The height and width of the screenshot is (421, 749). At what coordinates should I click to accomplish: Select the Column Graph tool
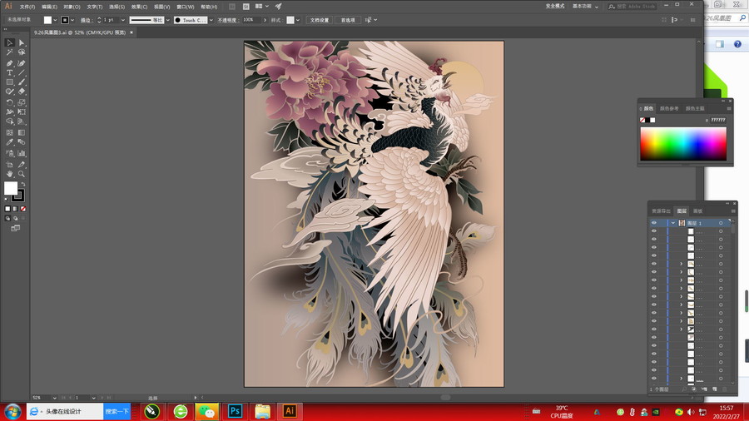(x=22, y=153)
